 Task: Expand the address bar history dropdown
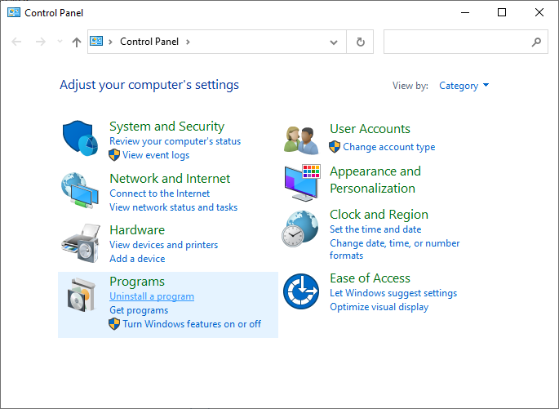coord(334,42)
